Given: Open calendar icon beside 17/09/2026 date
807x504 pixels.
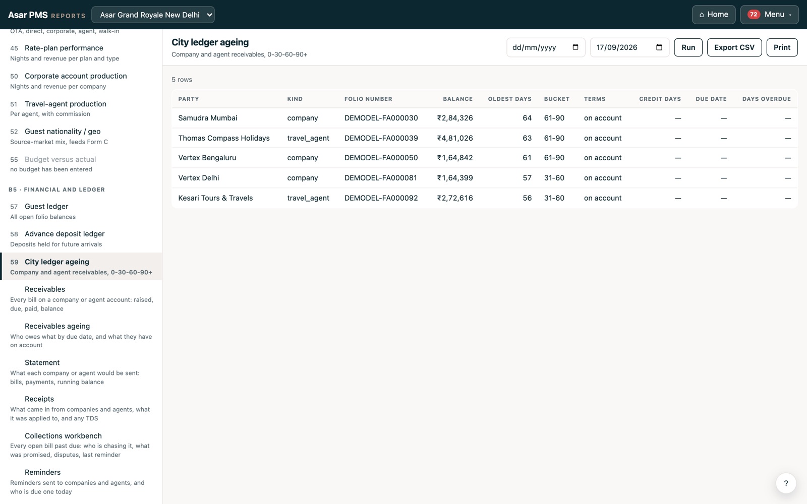Looking at the screenshot, I should 659,47.
